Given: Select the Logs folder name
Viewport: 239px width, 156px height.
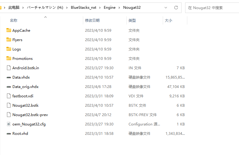Looking at the screenshot, I should (17, 49).
